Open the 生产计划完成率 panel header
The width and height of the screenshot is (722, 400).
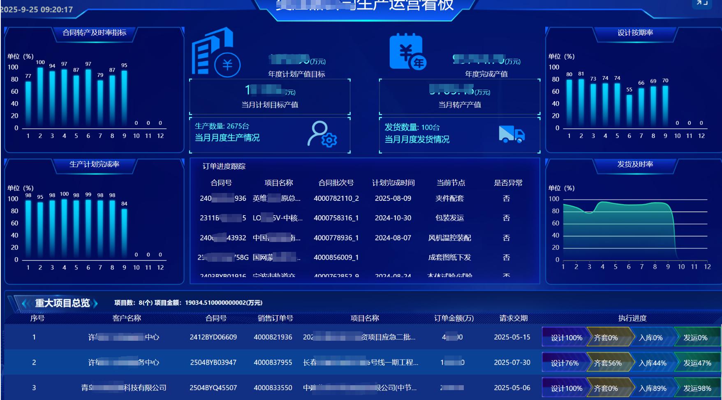94,164
